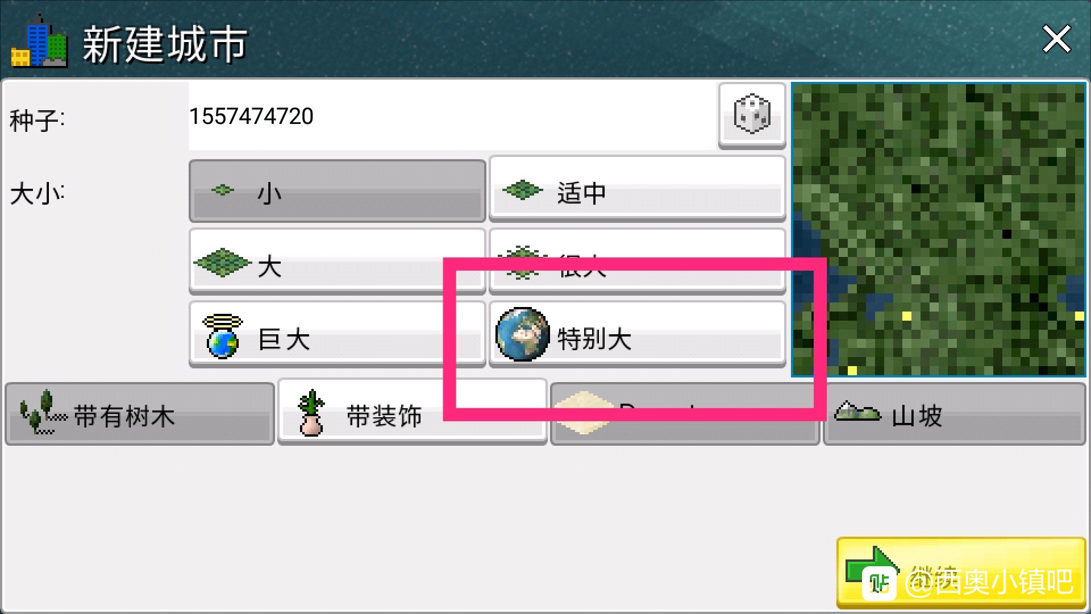Choose the 很大 (very large) map size
Viewport: 1091px width, 614px height.
tap(637, 262)
